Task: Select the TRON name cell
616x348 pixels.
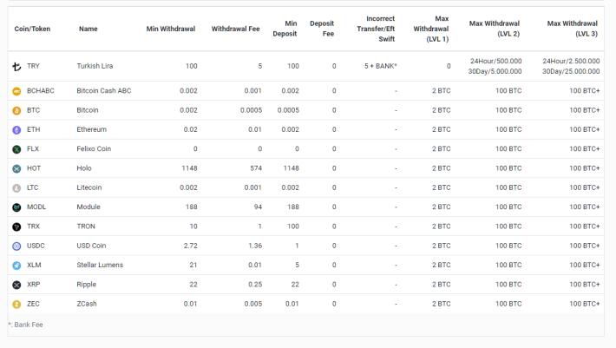Action: (x=86, y=227)
